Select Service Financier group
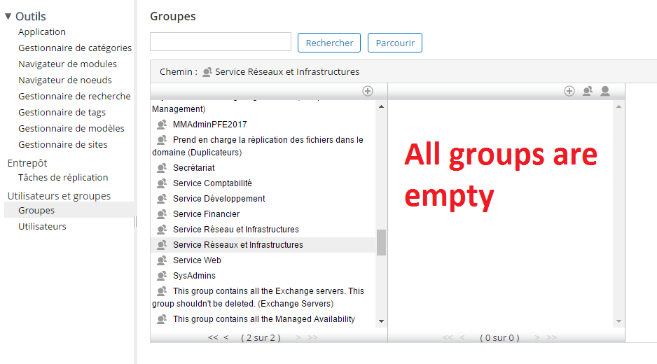The image size is (657, 364). point(206,214)
